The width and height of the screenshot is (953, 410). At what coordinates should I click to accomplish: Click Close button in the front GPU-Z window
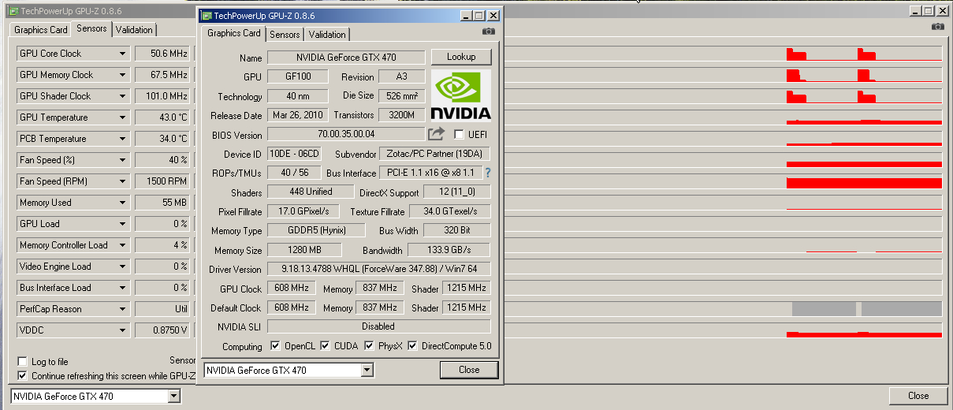coord(469,370)
